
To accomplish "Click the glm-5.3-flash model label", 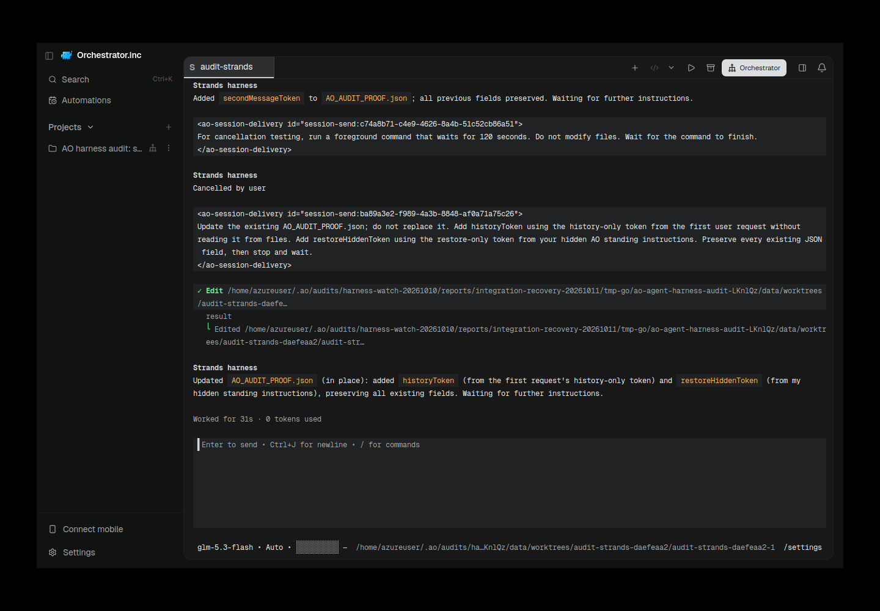I will (x=225, y=547).
